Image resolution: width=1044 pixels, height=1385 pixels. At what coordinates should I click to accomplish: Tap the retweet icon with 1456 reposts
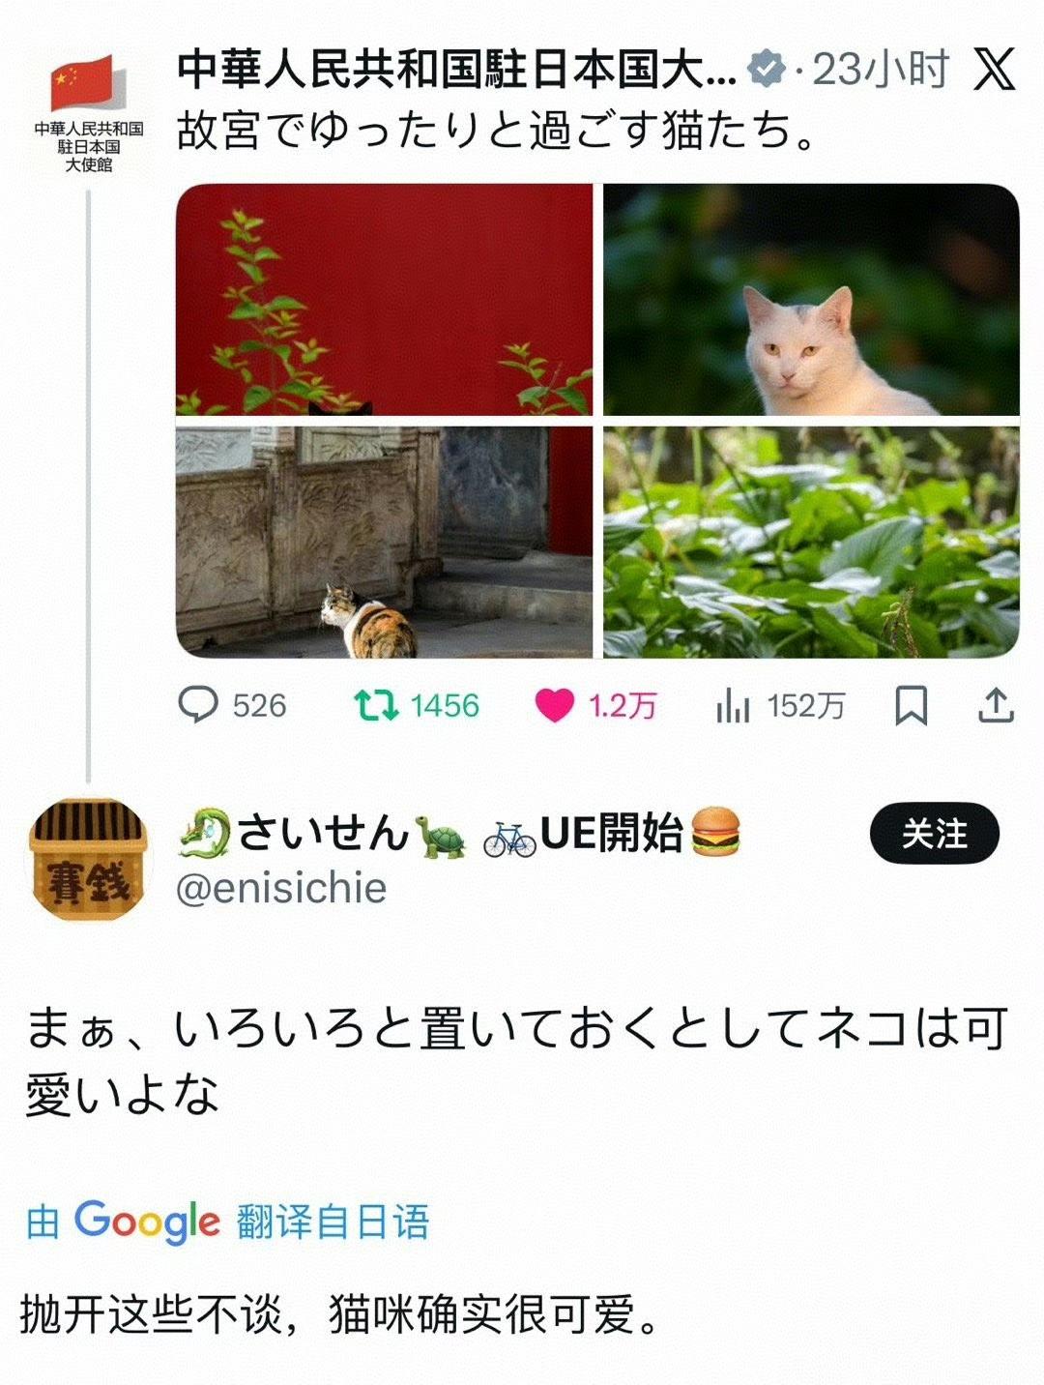click(375, 705)
